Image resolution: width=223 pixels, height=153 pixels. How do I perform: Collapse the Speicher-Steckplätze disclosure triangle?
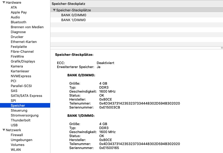tap(54, 10)
